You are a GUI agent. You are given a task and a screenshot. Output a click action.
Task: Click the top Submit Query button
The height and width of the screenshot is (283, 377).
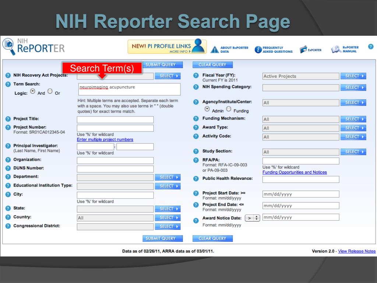[162, 65]
